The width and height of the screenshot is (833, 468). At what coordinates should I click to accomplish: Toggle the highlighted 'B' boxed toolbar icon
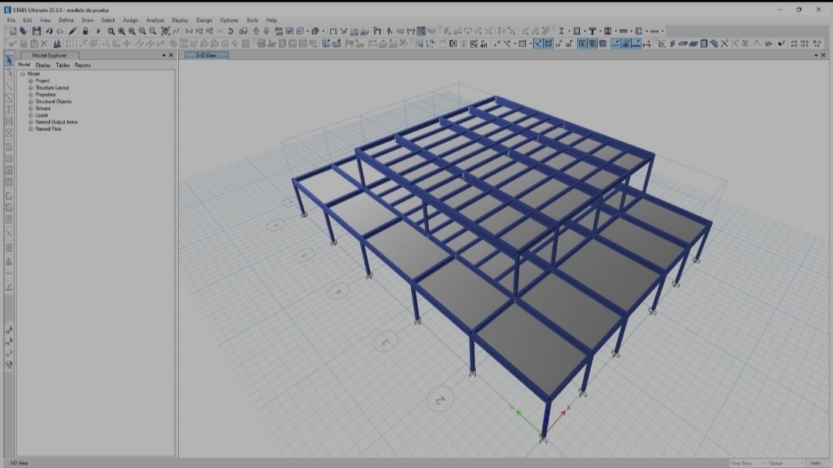(x=592, y=43)
